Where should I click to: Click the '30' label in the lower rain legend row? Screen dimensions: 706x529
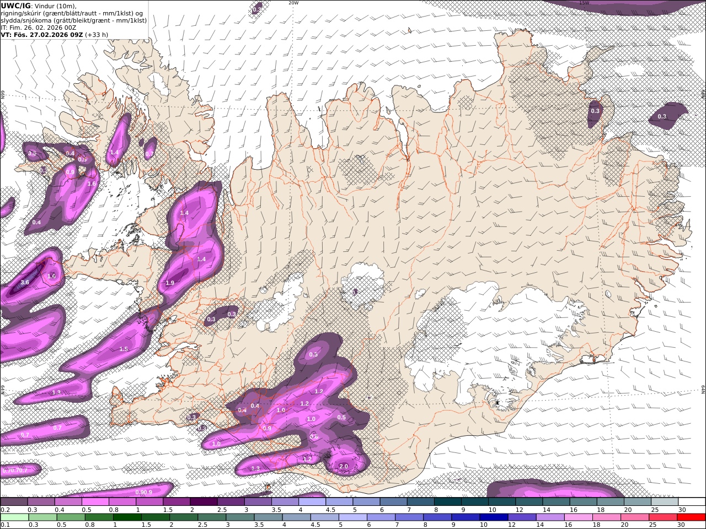click(682, 525)
